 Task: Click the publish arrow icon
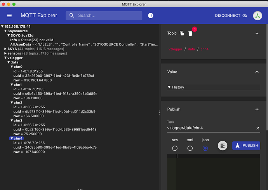(x=237, y=146)
